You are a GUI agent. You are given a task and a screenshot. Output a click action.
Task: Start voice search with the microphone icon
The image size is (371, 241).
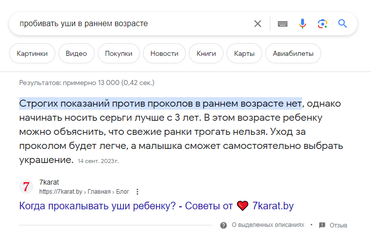tap(303, 24)
